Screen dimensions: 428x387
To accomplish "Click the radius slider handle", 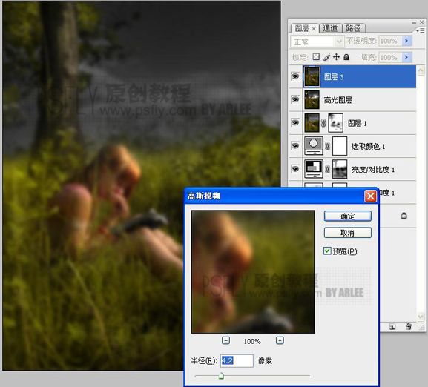I will click(x=221, y=376).
